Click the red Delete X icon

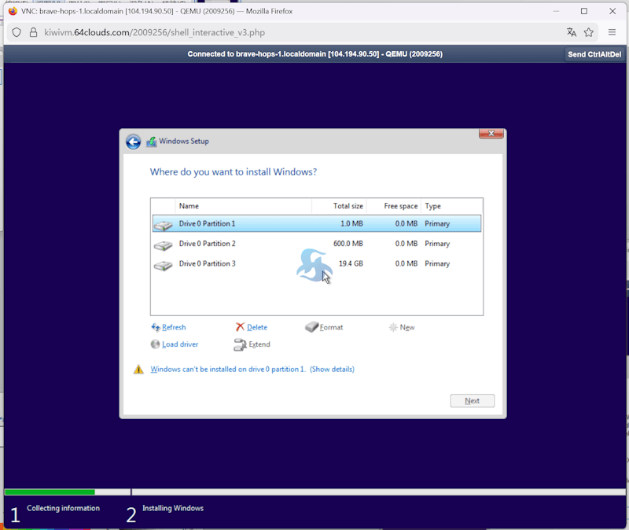point(240,327)
